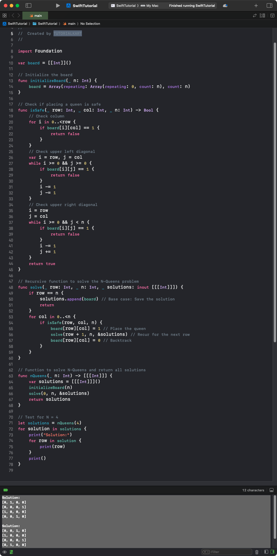This screenshot has height=556, width=277.
Task: Open the Finished running SwiftTutorial status
Action: (192, 6)
